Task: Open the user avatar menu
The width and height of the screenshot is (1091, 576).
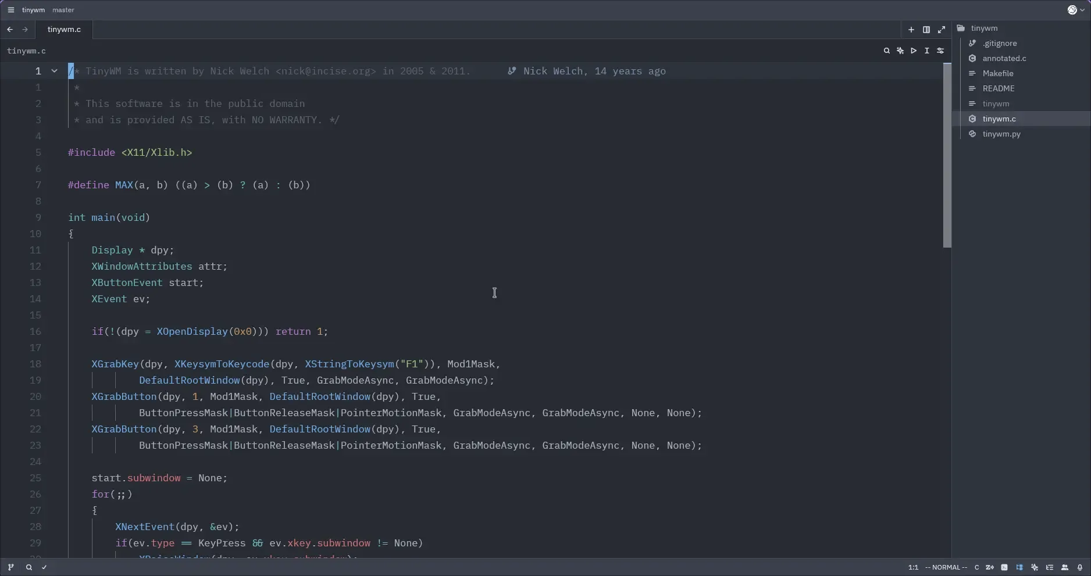Action: pos(1076,10)
